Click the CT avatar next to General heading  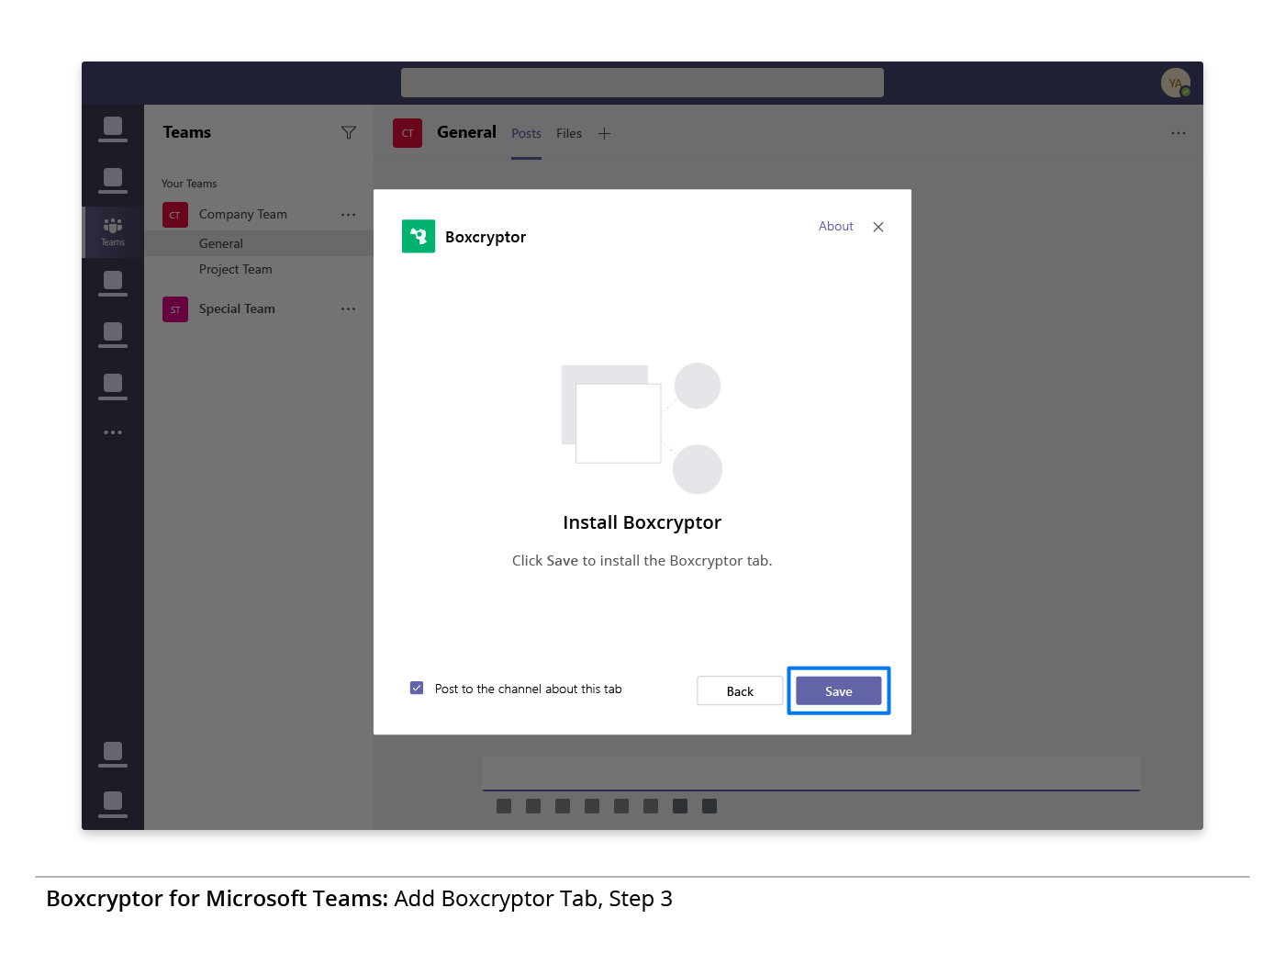click(408, 133)
